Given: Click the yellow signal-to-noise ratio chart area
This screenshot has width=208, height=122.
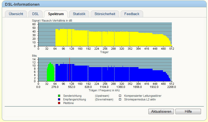Looking at the screenshot, I should click(104, 39).
